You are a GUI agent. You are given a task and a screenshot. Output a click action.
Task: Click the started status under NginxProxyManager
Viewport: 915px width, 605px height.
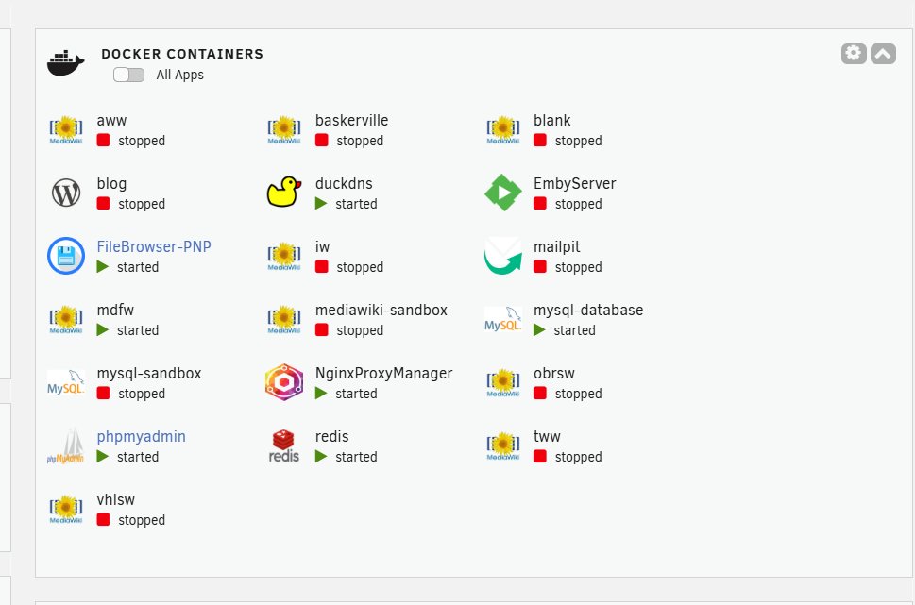(x=356, y=394)
